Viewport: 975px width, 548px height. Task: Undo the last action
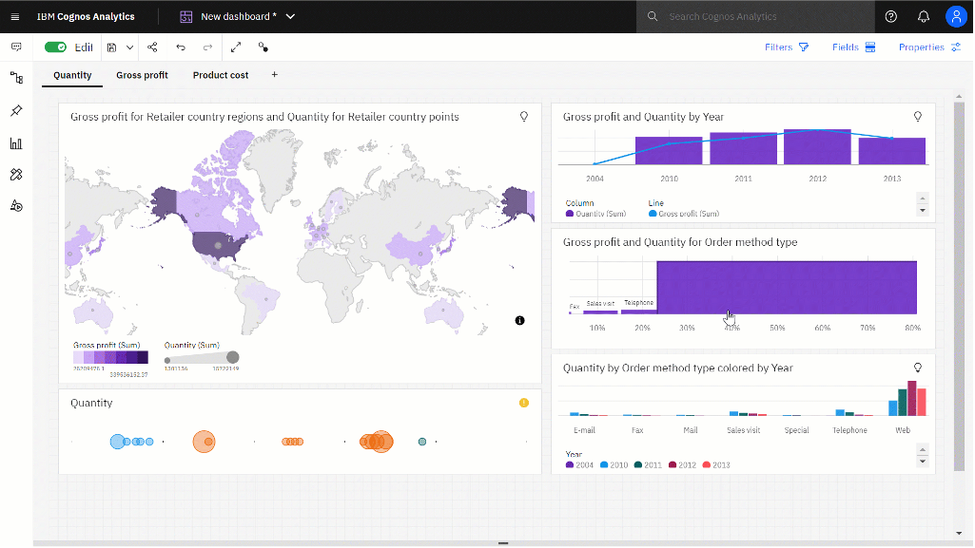181,47
